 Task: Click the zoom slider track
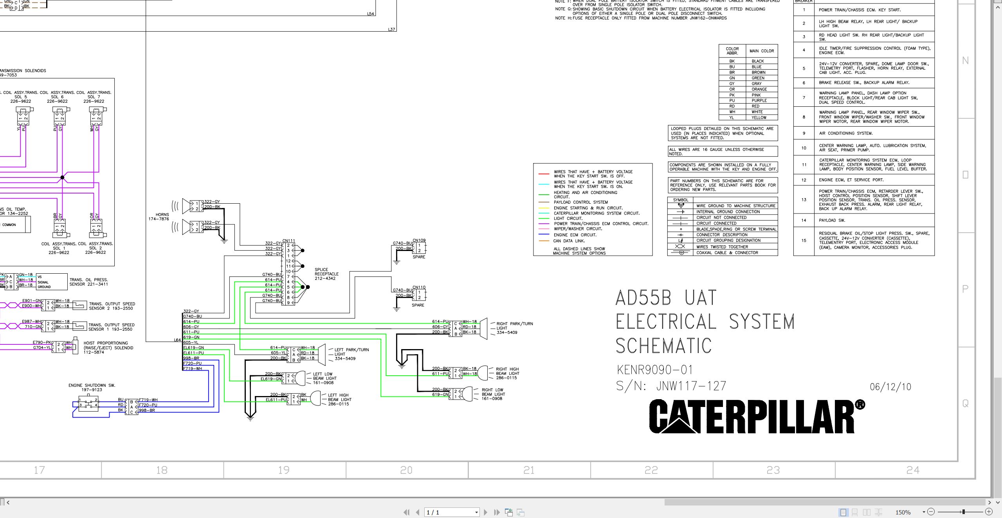pyautogui.click(x=960, y=512)
